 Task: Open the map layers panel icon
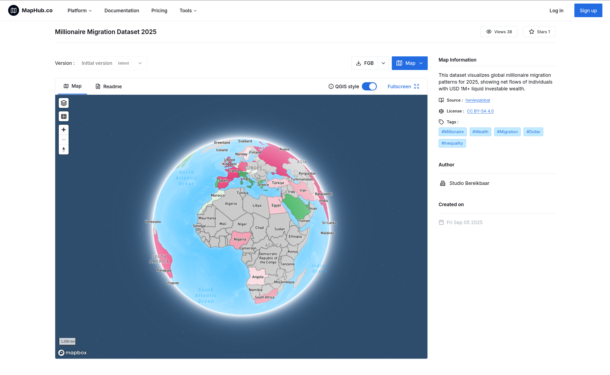pyautogui.click(x=64, y=103)
